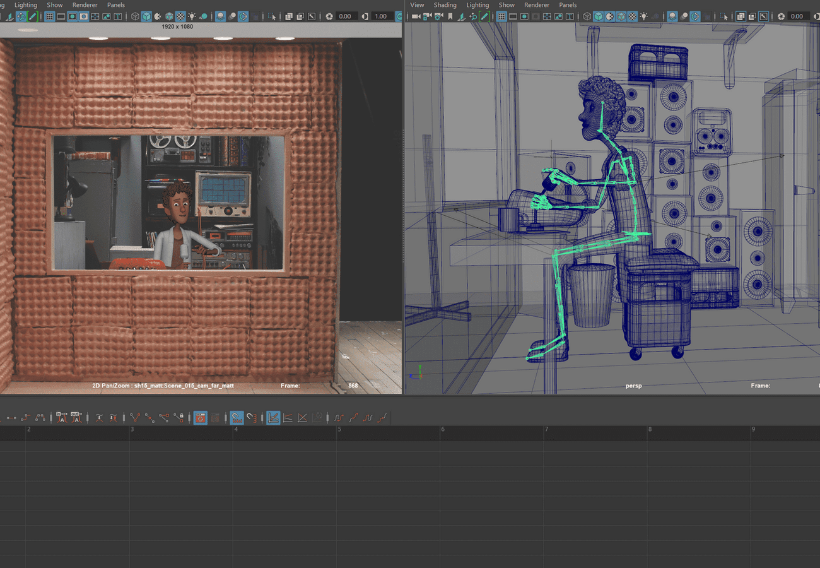This screenshot has width=820, height=568.
Task: Click the bookmarks icon in right viewport toolbar
Action: (x=451, y=16)
